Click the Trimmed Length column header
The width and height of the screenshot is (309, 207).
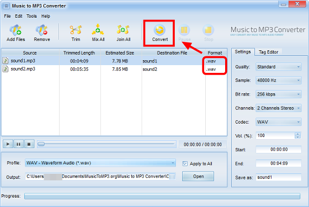tap(80, 53)
